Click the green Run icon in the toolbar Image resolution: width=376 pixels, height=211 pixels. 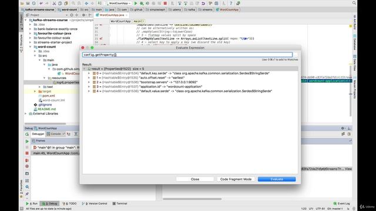pyautogui.click(x=136, y=4)
